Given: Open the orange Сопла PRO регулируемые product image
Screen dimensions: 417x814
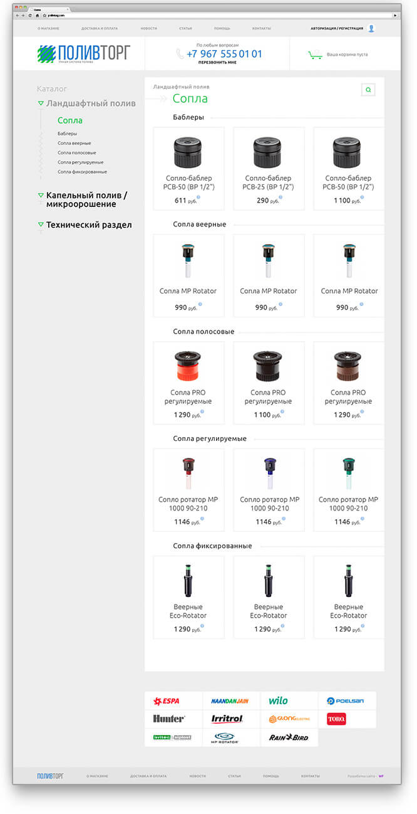Looking at the screenshot, I should pyautogui.click(x=188, y=366).
